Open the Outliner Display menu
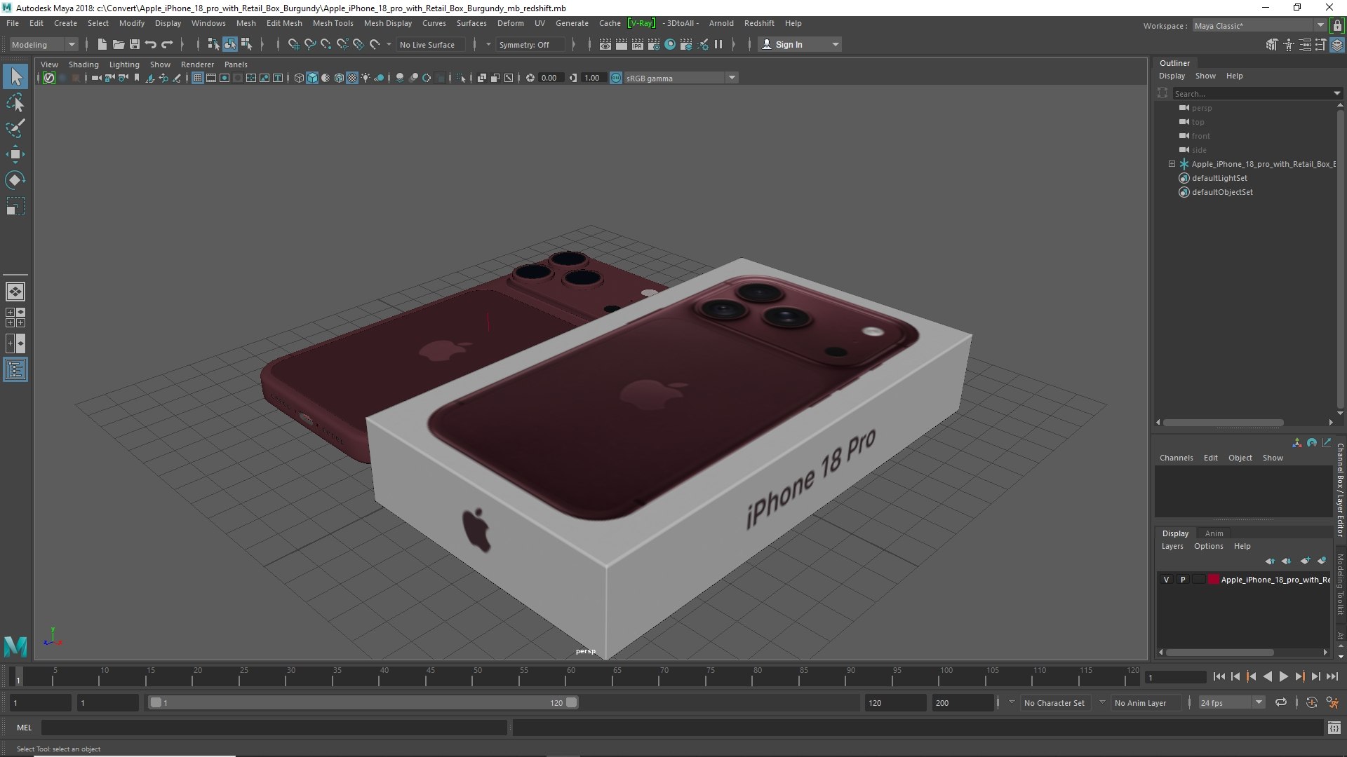The image size is (1347, 757). [x=1172, y=76]
